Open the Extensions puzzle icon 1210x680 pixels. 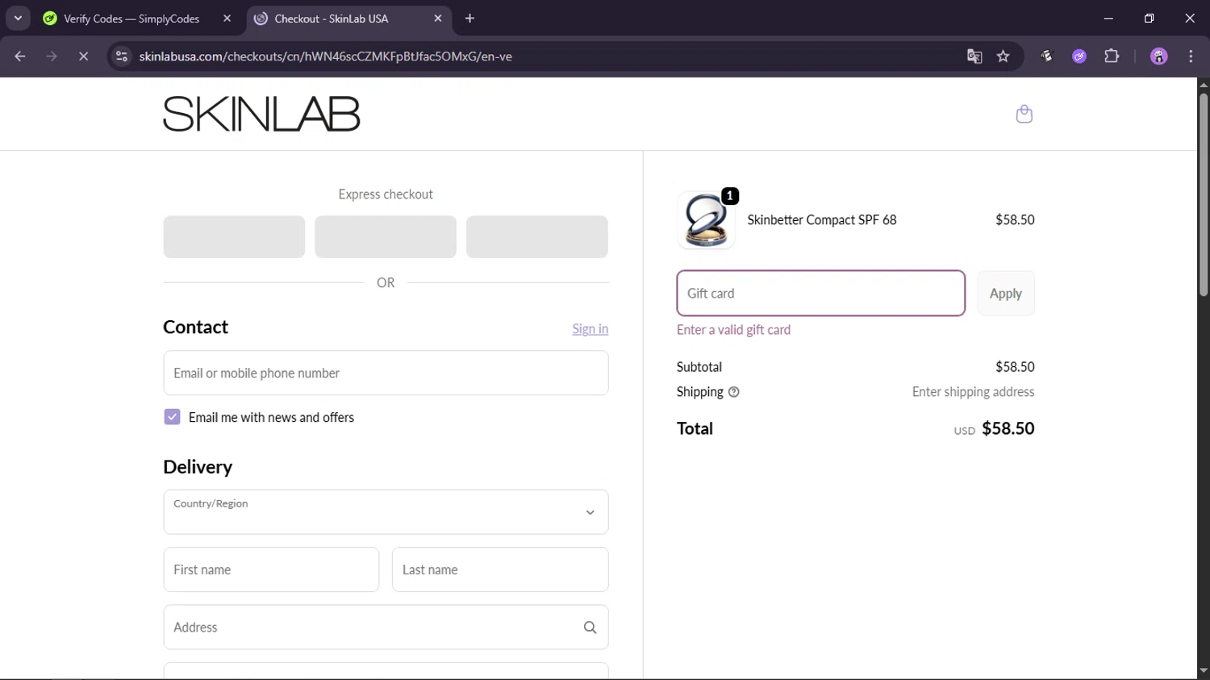click(1112, 56)
